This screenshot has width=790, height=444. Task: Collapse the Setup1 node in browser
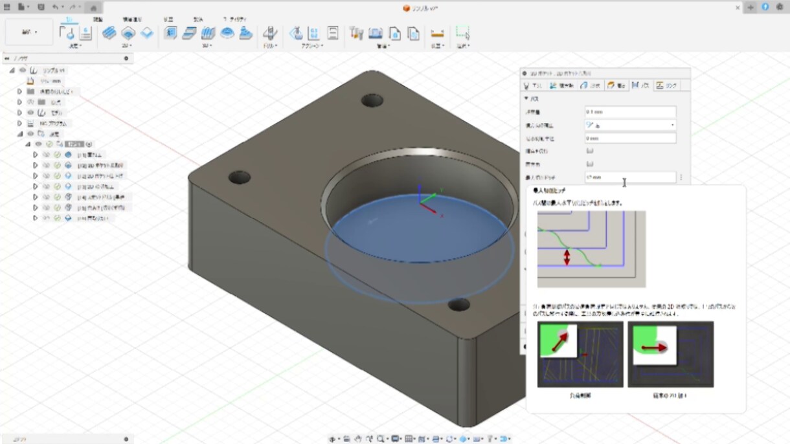[27, 144]
